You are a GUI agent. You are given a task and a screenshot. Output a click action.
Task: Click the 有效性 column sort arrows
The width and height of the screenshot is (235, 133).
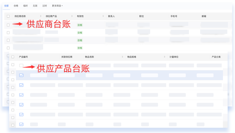[103, 16]
